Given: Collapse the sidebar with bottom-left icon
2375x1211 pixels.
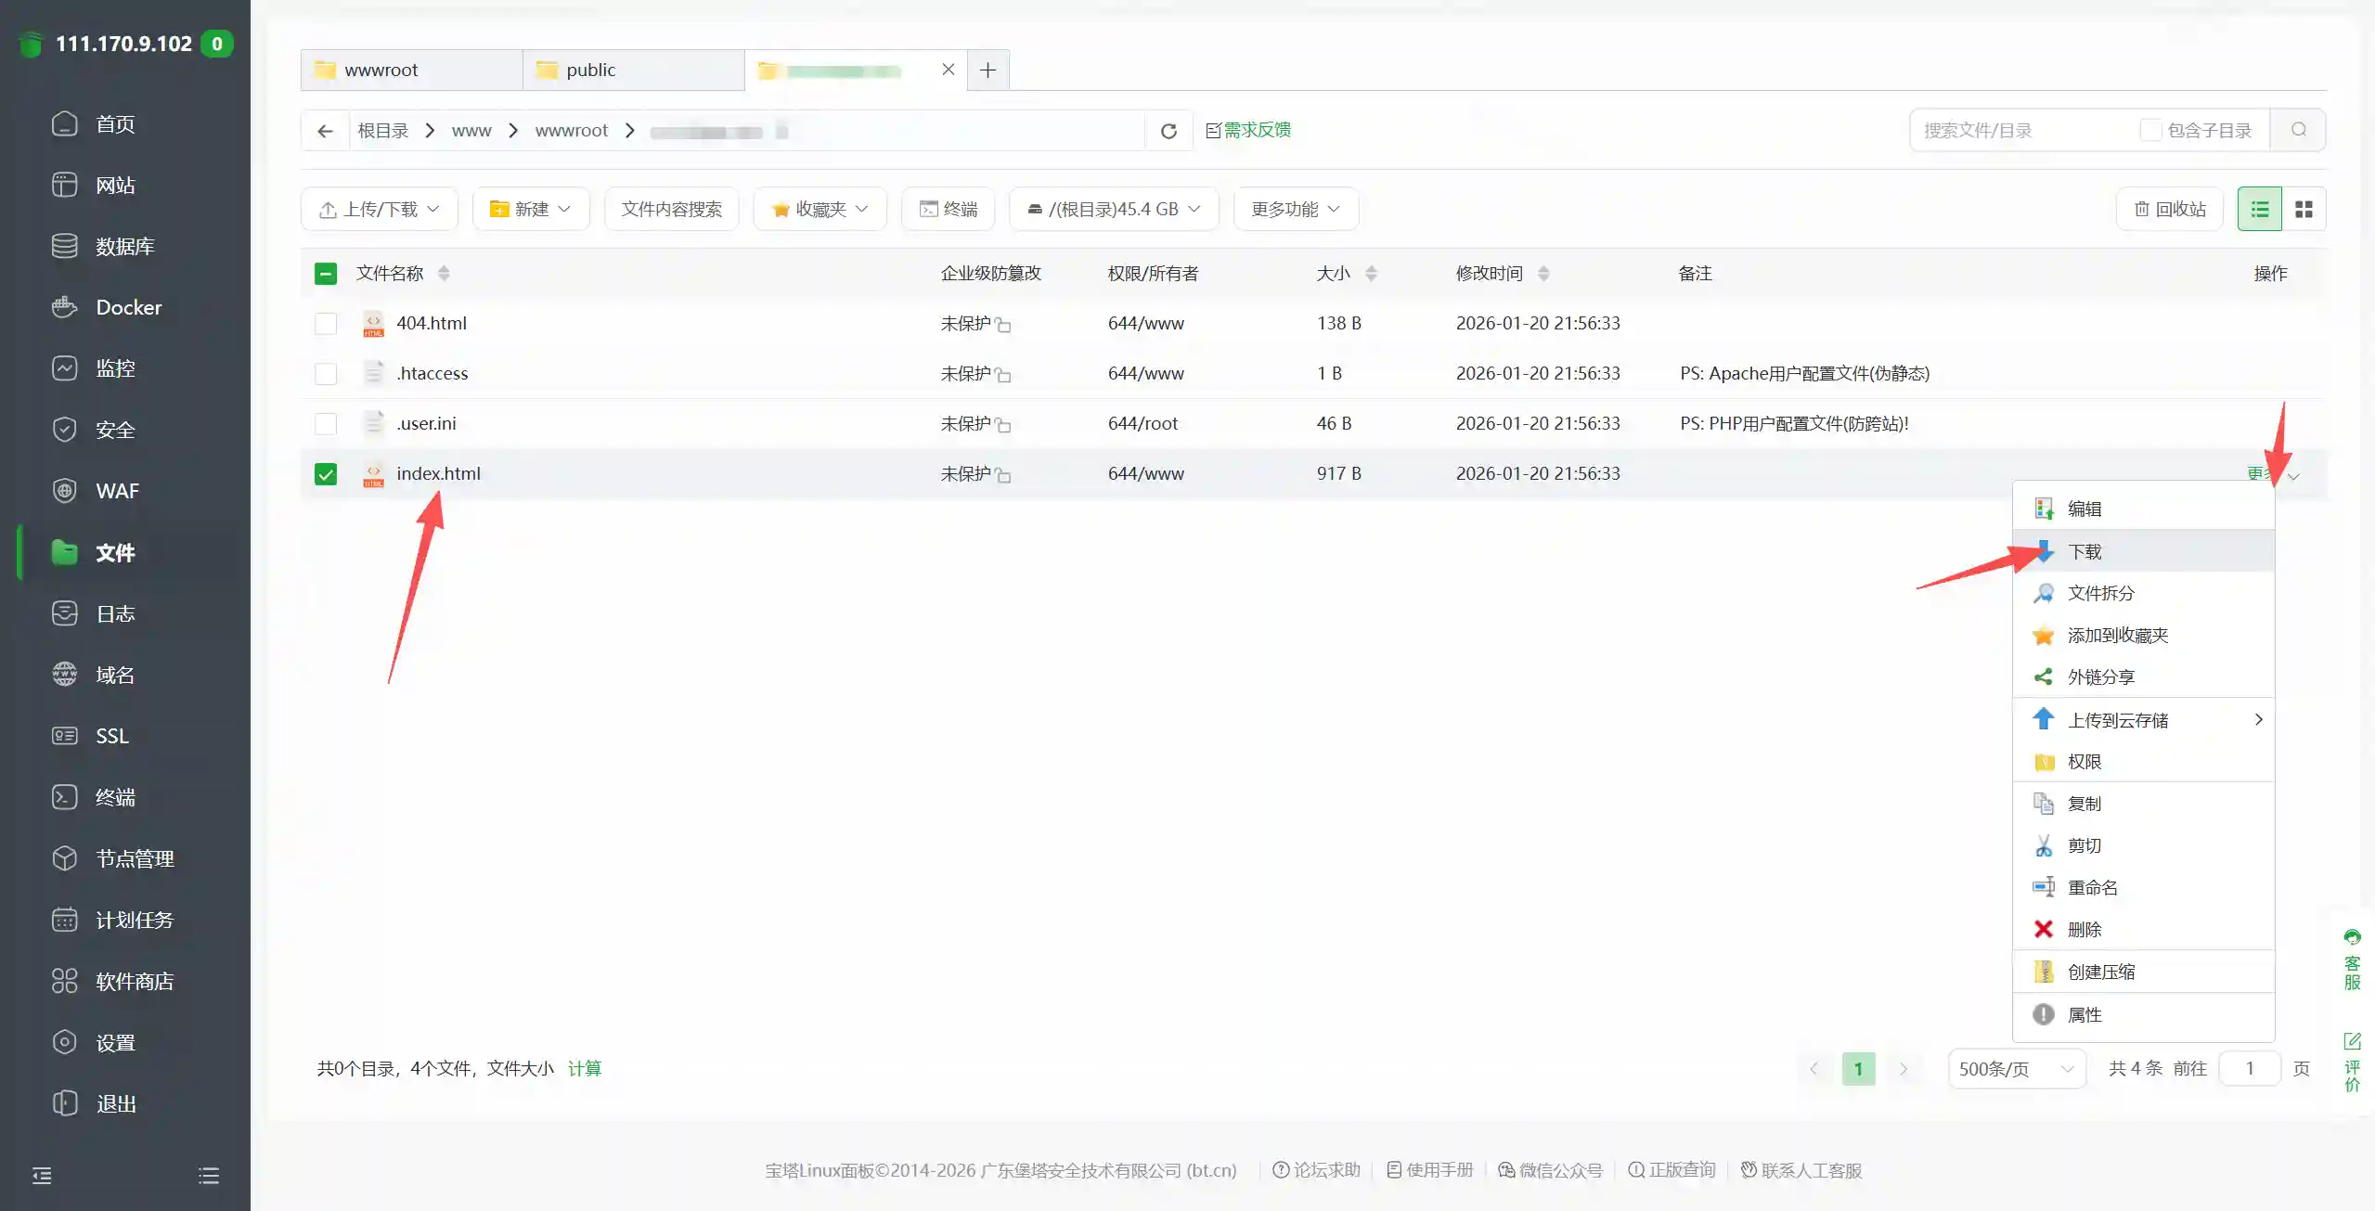Looking at the screenshot, I should pyautogui.click(x=42, y=1176).
